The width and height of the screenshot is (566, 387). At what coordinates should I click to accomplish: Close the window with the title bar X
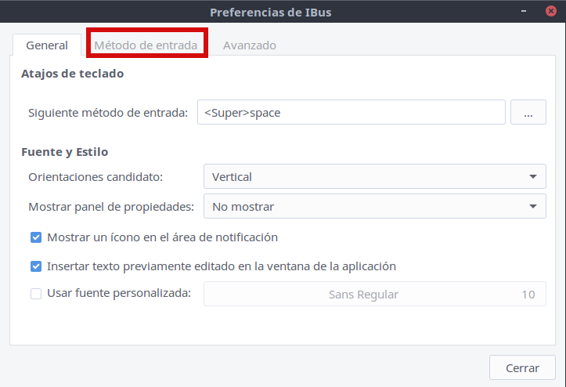551,13
